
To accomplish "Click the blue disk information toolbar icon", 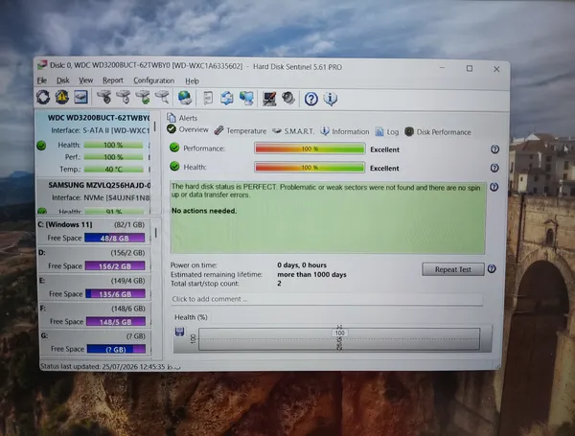I will 81,97.
